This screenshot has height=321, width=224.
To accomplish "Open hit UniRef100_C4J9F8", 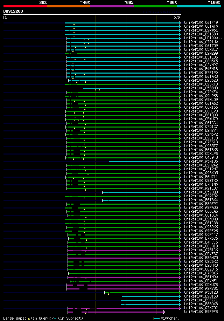I will click(201, 157).
